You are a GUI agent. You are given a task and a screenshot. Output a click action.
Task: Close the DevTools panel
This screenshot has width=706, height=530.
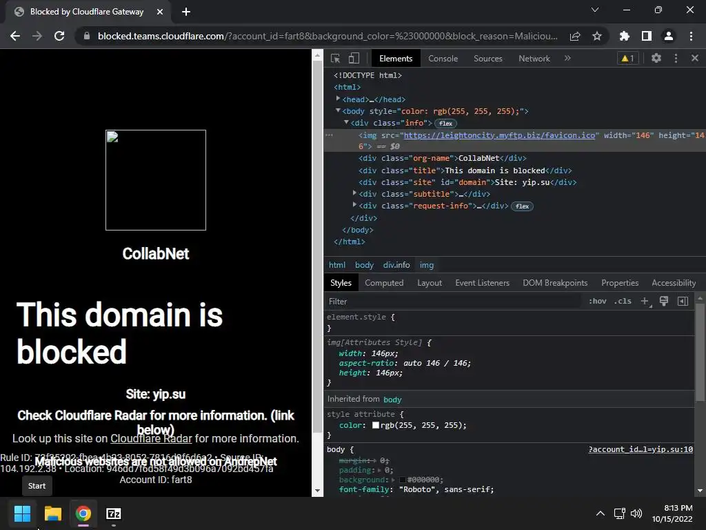[695, 58]
